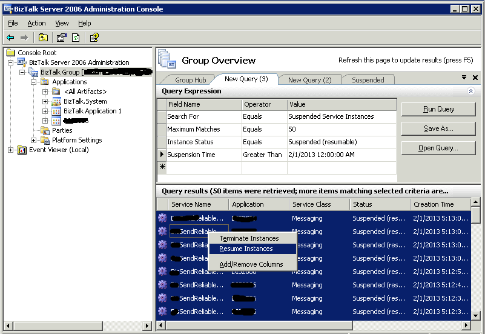Collapse the BizTalk Server 2006 Administration node

10,62
